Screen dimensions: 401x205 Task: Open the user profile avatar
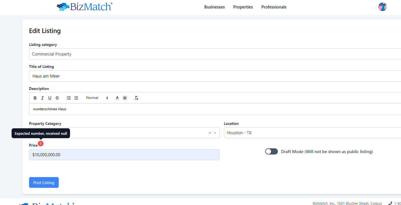click(x=382, y=7)
